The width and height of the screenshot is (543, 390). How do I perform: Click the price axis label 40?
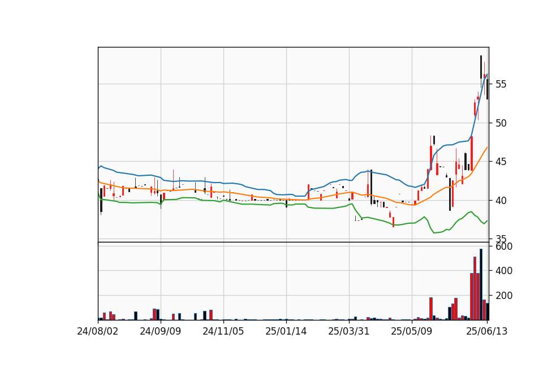click(x=501, y=201)
